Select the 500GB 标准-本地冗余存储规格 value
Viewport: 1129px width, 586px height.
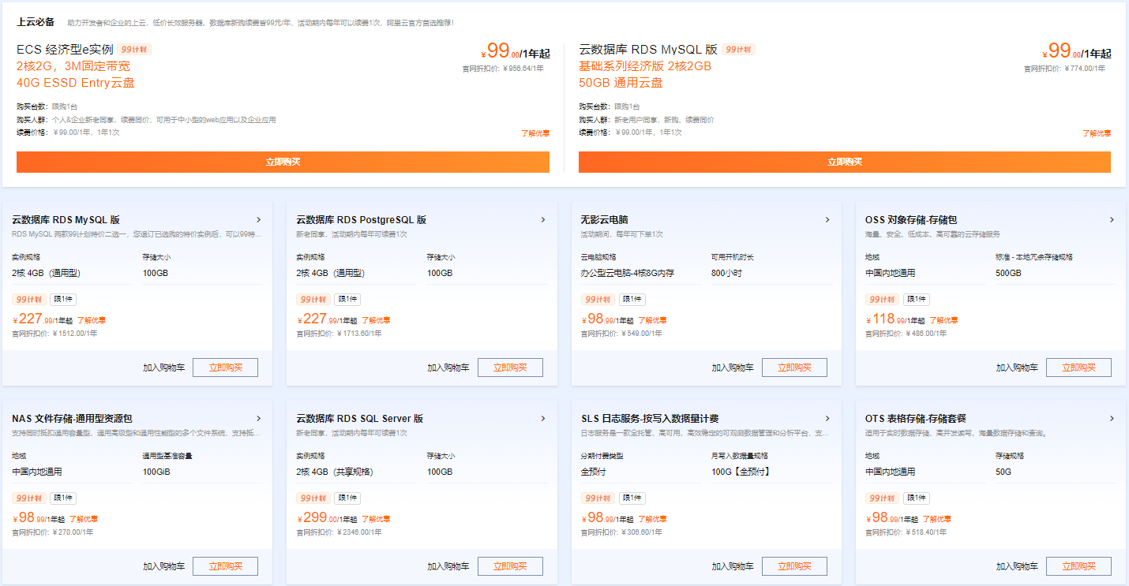(x=1008, y=274)
